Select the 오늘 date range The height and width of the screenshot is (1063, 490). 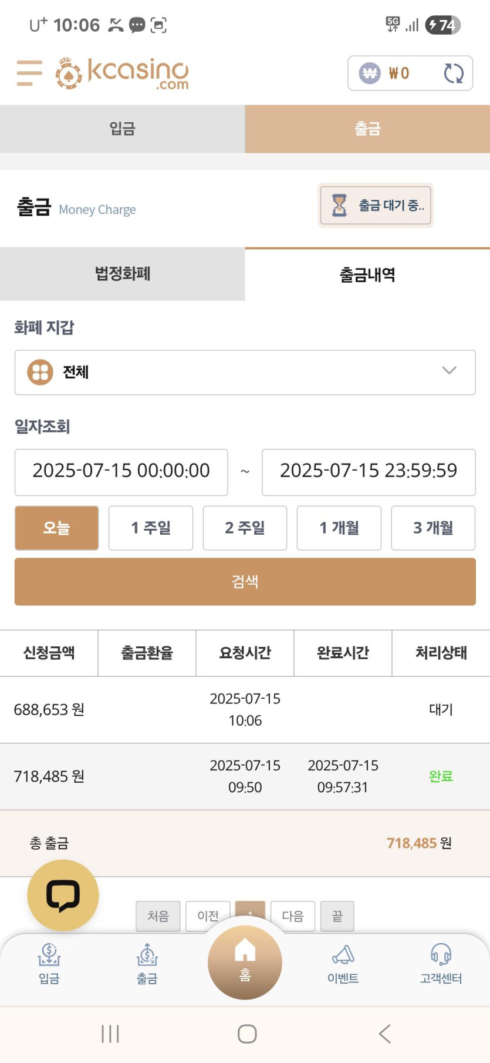(56, 528)
